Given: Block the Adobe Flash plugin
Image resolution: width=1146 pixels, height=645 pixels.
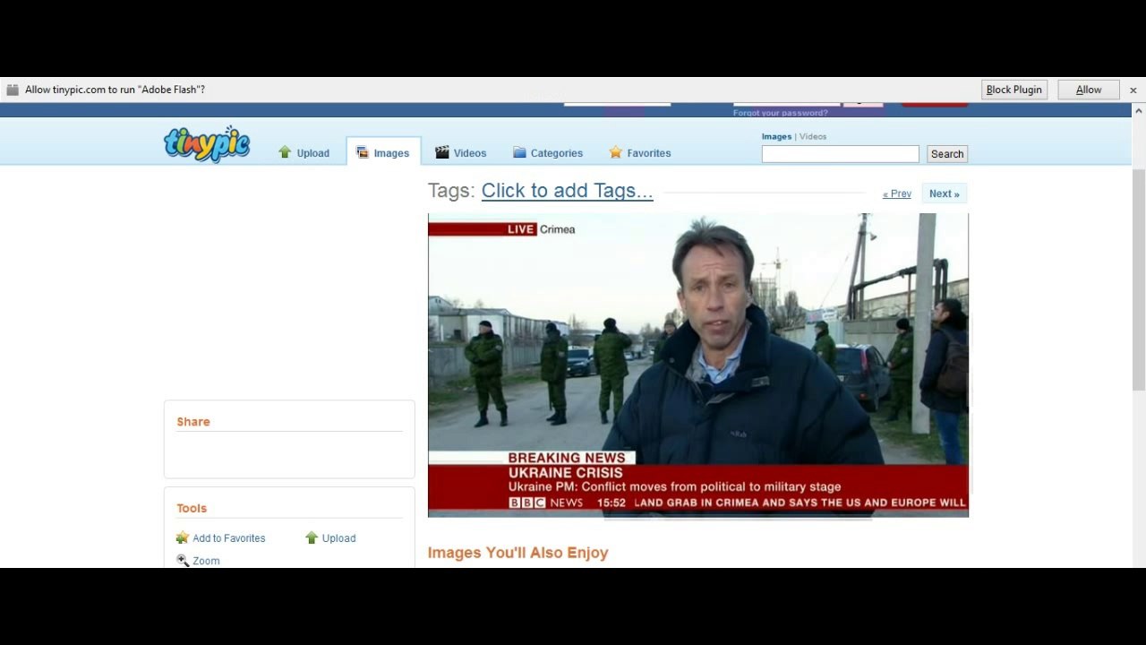Looking at the screenshot, I should point(1013,90).
